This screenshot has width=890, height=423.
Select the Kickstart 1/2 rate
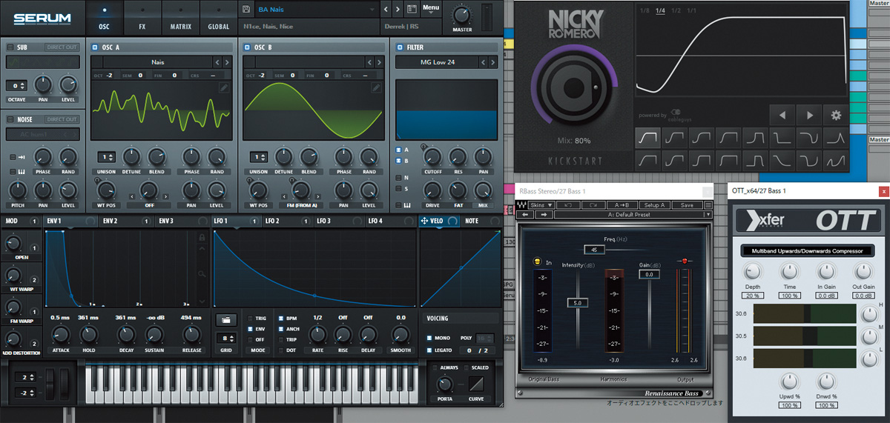tap(676, 10)
